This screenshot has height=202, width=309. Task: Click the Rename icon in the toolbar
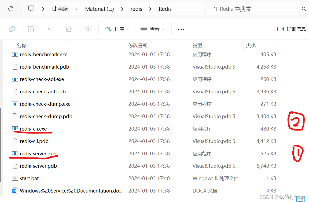(50, 29)
